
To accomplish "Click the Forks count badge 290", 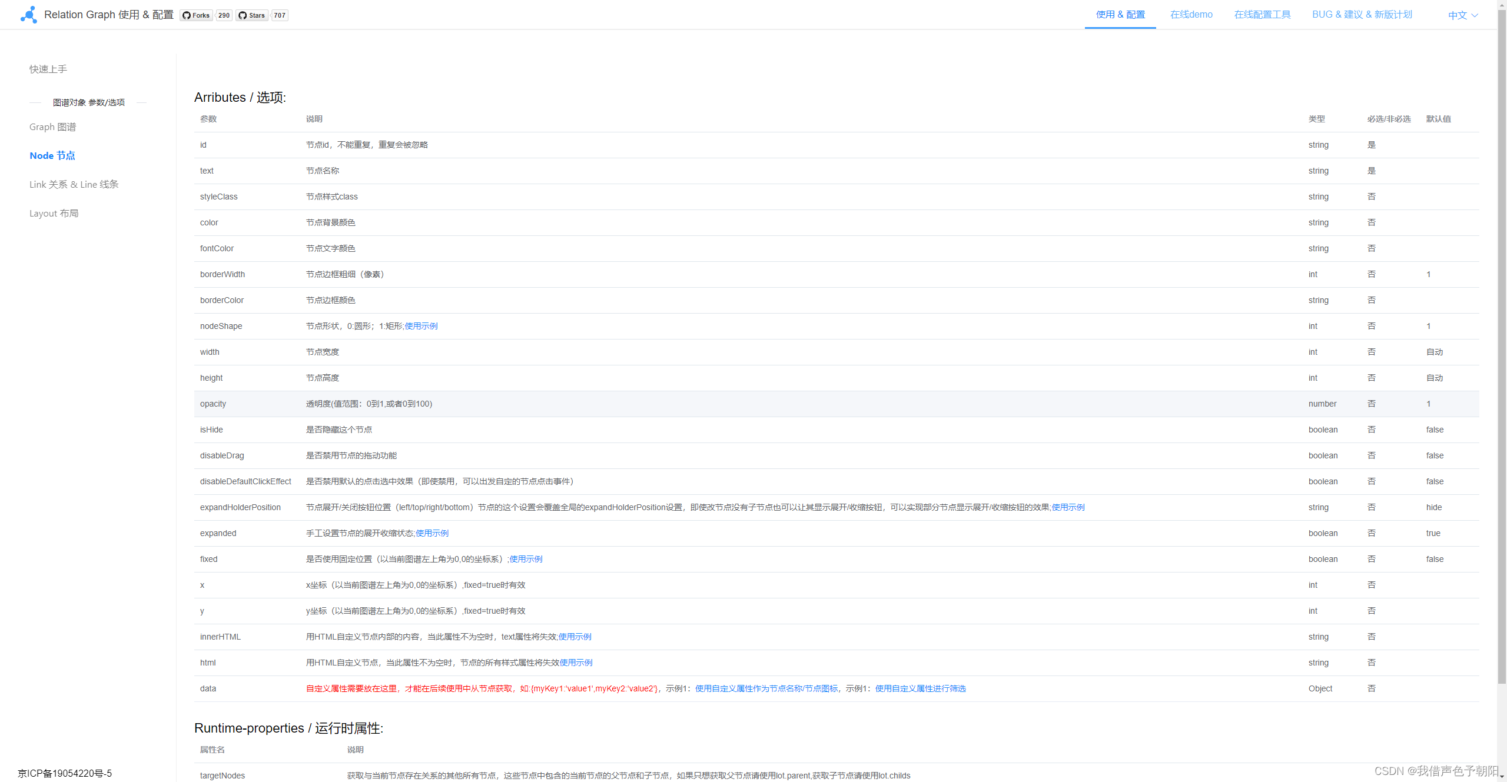I will 223,15.
